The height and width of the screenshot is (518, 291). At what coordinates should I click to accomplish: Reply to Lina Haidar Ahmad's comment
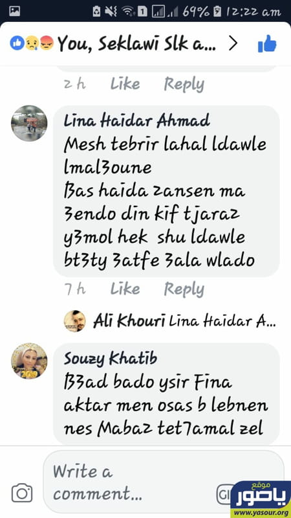(x=184, y=289)
